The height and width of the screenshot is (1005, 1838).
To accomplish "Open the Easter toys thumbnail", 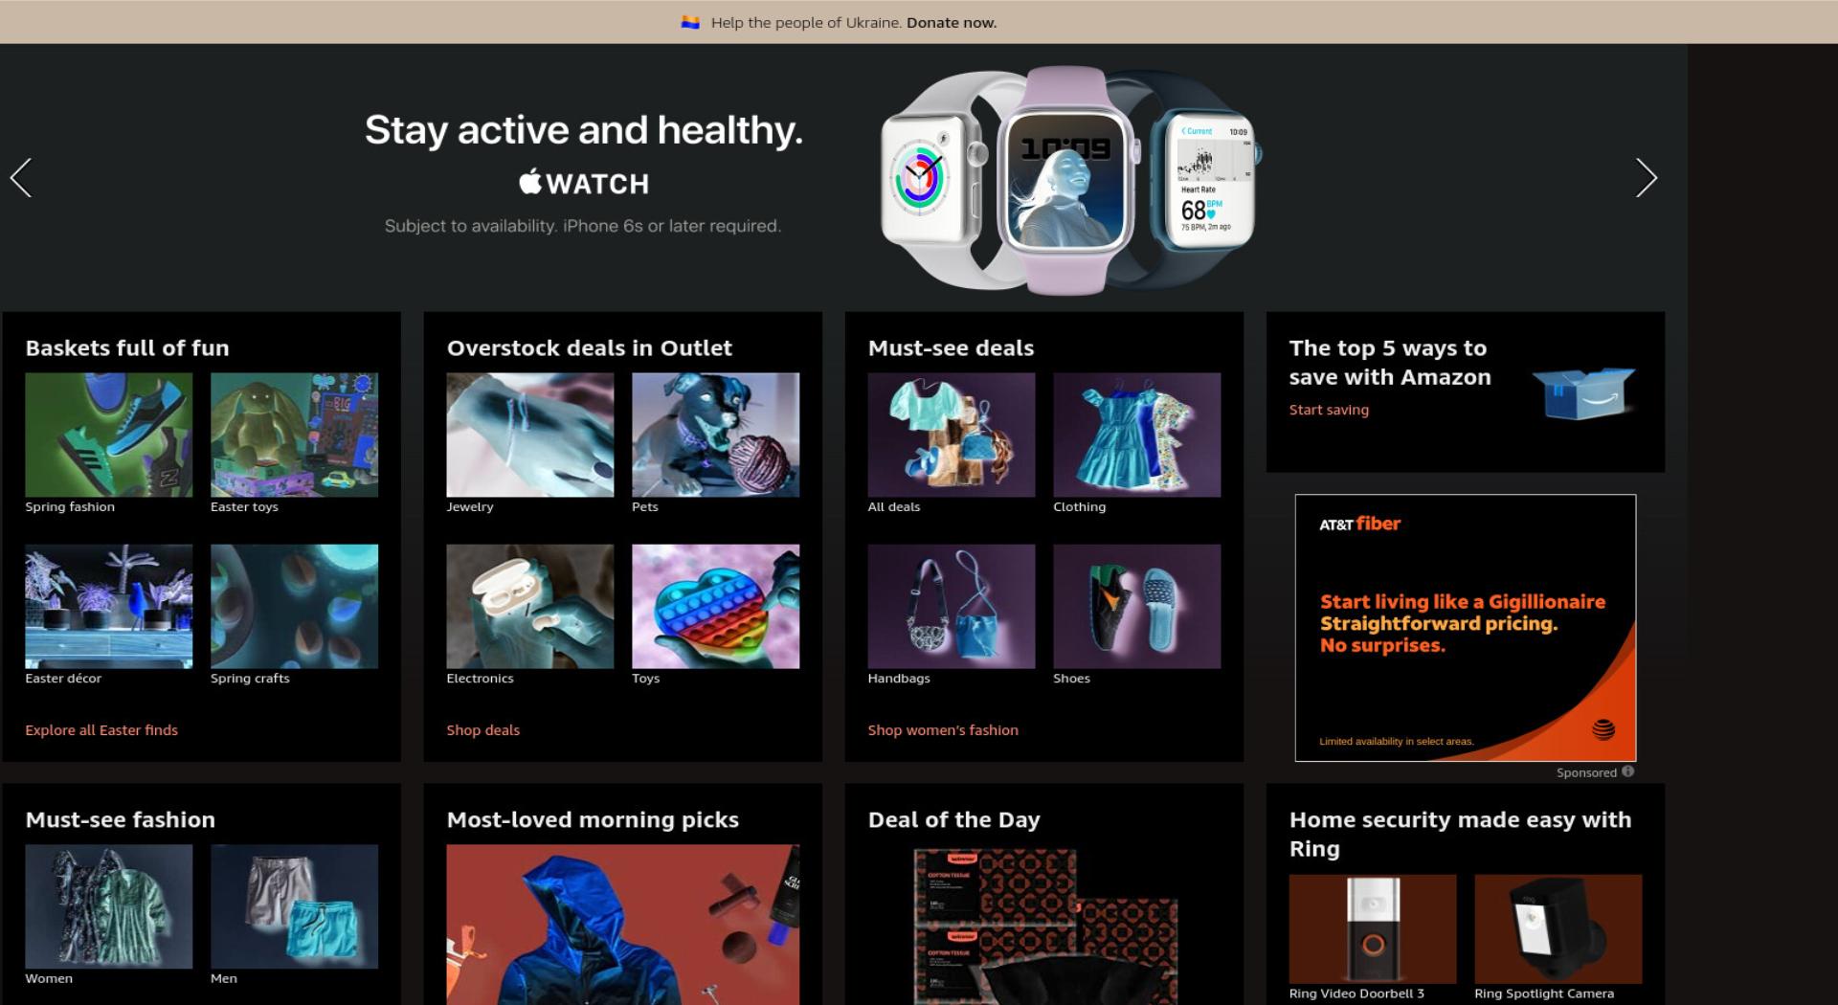I will [294, 435].
